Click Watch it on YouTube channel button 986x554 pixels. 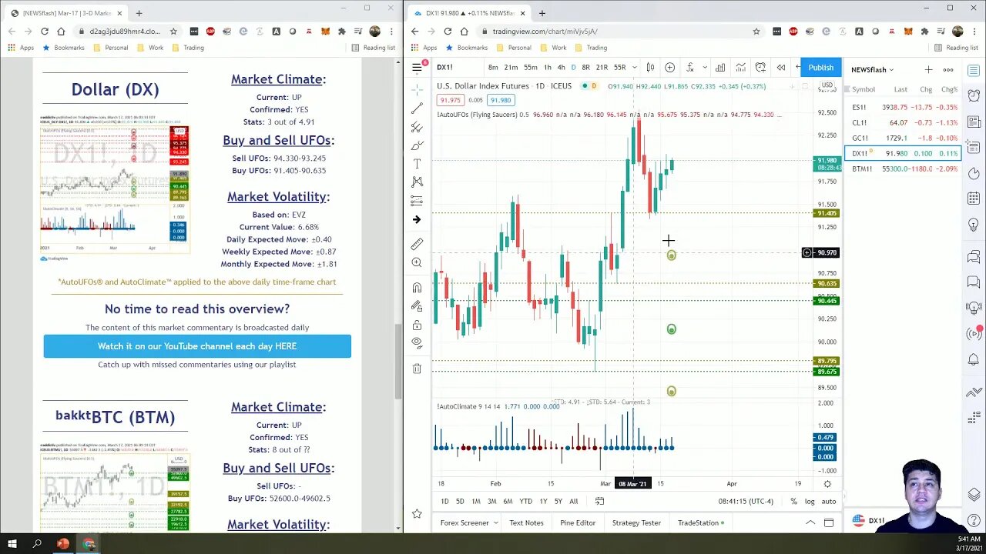click(x=197, y=346)
